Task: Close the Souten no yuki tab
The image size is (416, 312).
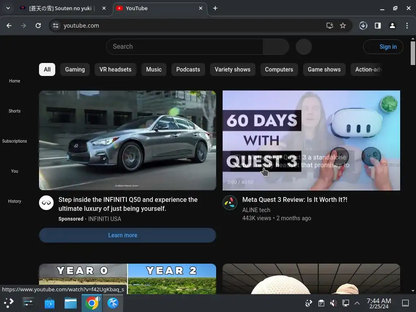Action: coord(104,8)
